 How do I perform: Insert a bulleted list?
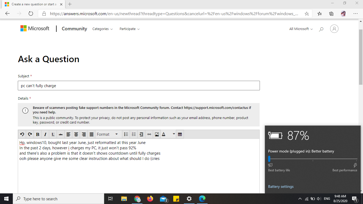click(x=126, y=134)
